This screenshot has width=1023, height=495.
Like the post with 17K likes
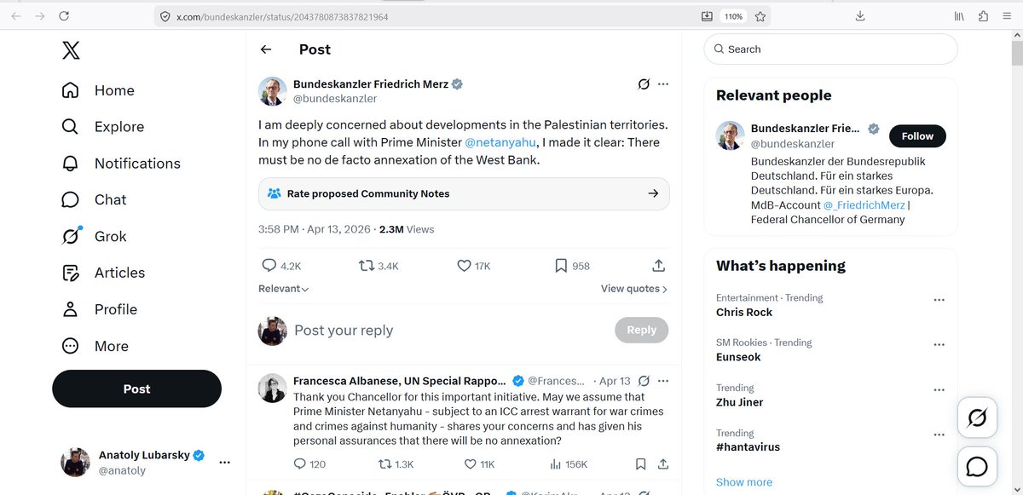[x=465, y=266]
